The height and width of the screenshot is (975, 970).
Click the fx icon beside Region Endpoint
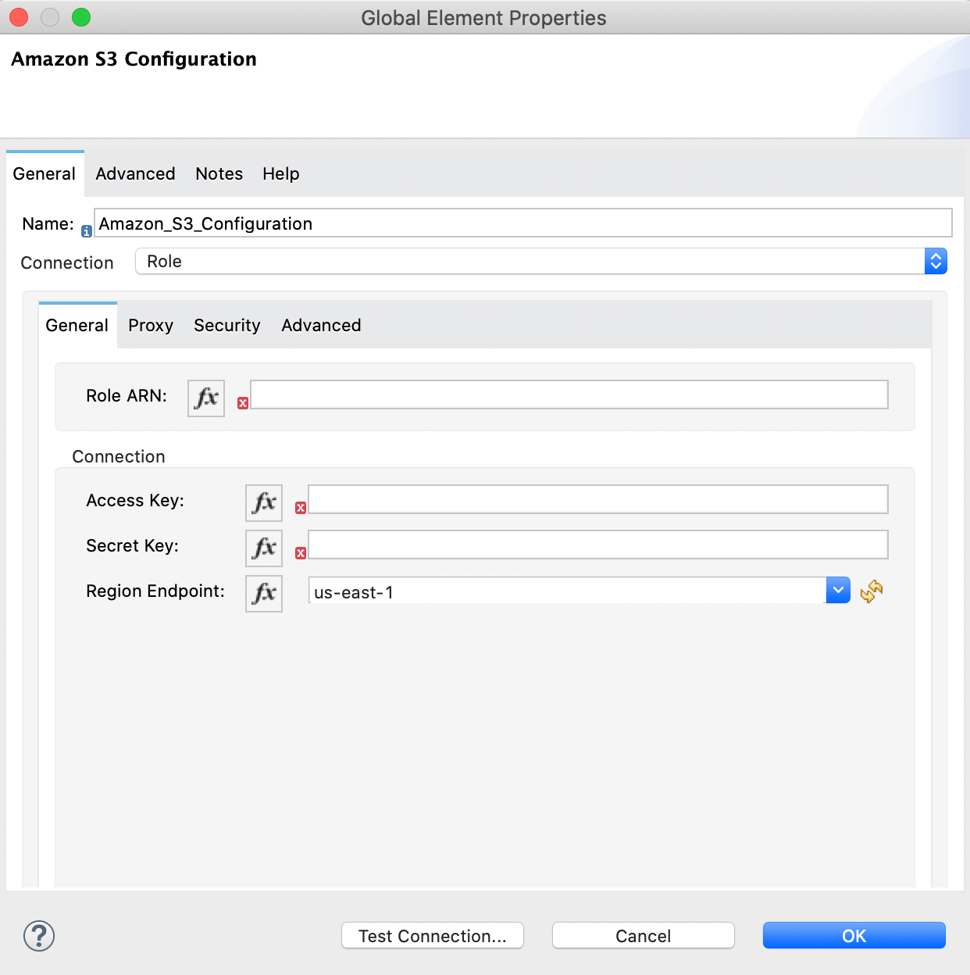[x=263, y=593]
